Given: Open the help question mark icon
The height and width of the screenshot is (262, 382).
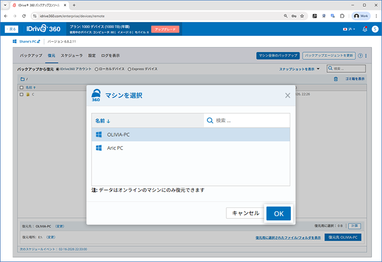Looking at the screenshot, I should 360,55.
